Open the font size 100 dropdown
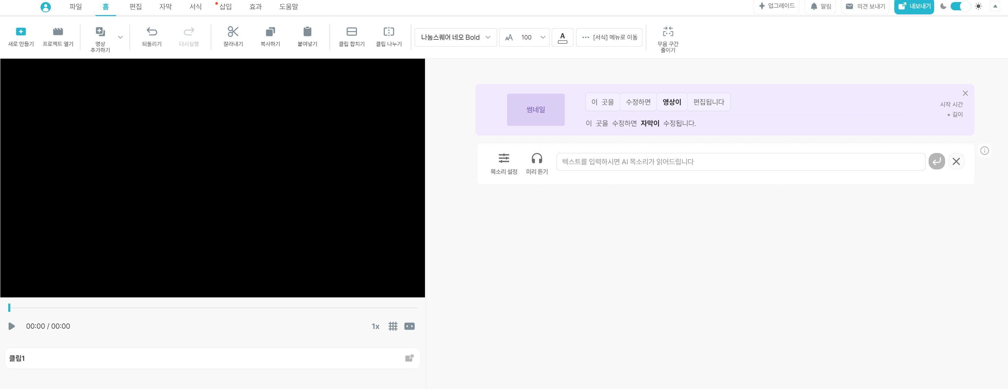This screenshot has width=1008, height=389. (x=524, y=37)
